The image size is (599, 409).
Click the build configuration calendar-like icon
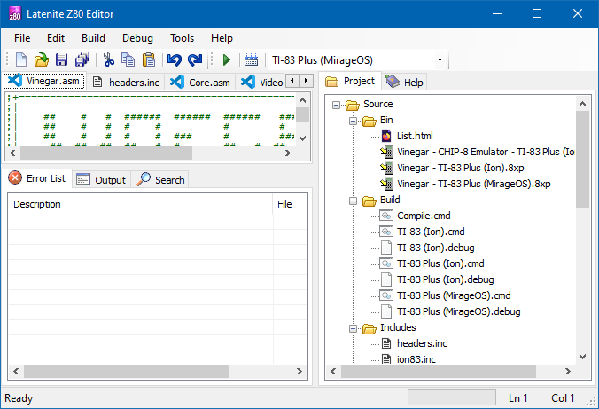tap(251, 60)
